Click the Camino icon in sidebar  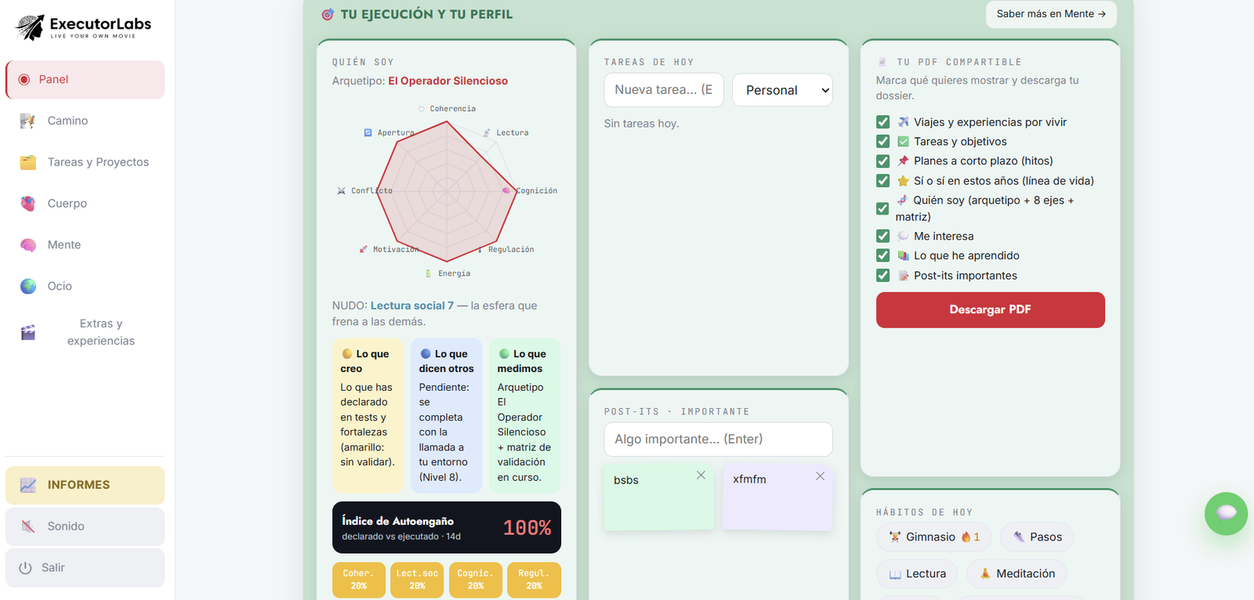[x=27, y=121]
